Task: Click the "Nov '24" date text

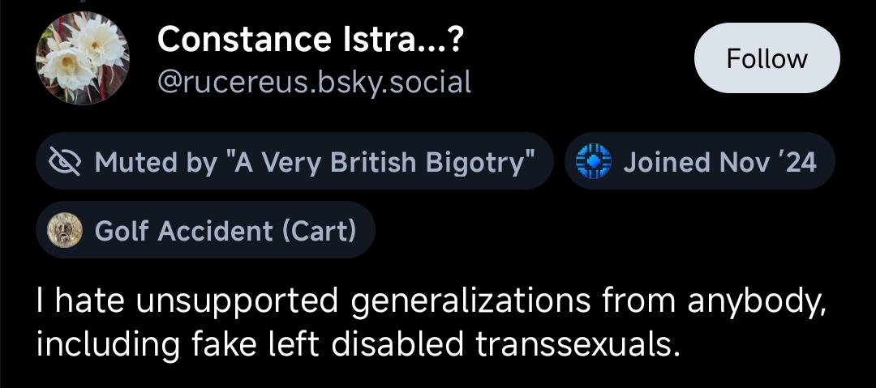Action: click(x=767, y=162)
